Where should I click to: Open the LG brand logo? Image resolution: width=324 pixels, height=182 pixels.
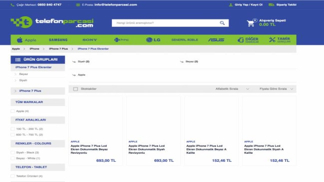pyautogui.click(x=153, y=40)
